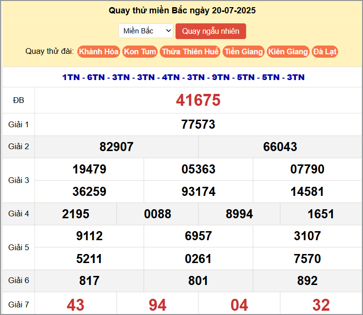This screenshot has height=315, width=363.
Task: Select the Kon Tum station link
Action: coord(140,51)
